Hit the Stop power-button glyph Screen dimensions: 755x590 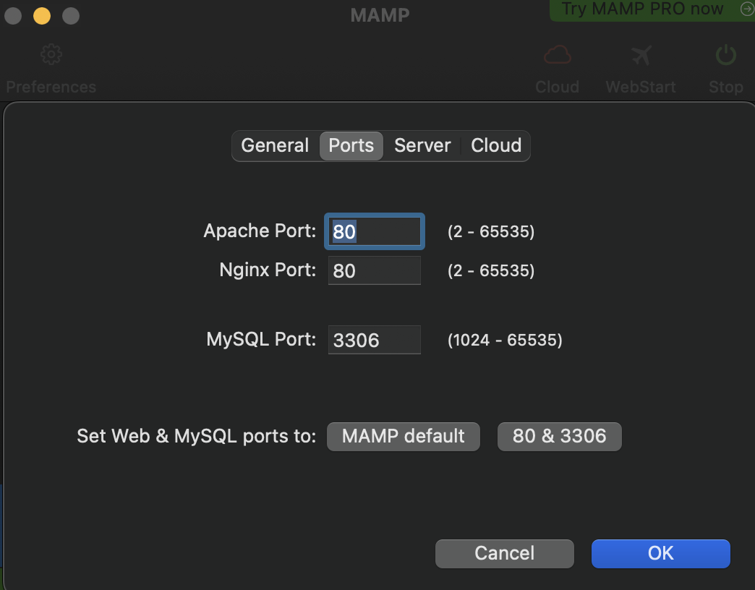pyautogui.click(x=725, y=54)
